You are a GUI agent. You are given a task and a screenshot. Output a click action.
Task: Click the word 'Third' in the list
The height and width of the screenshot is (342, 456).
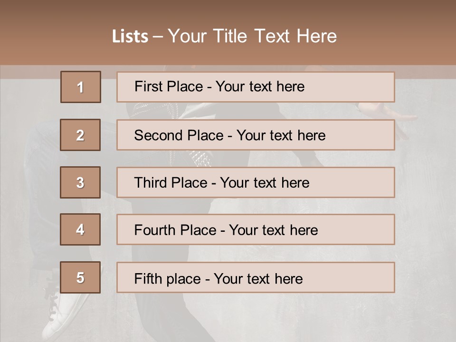[x=151, y=183]
